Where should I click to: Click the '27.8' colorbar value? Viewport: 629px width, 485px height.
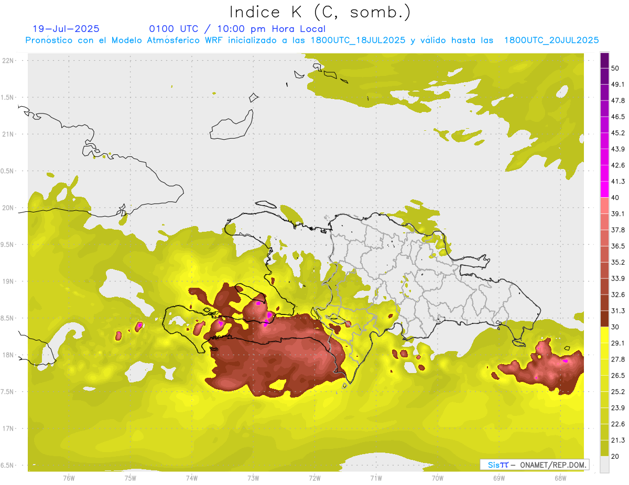pos(617,359)
